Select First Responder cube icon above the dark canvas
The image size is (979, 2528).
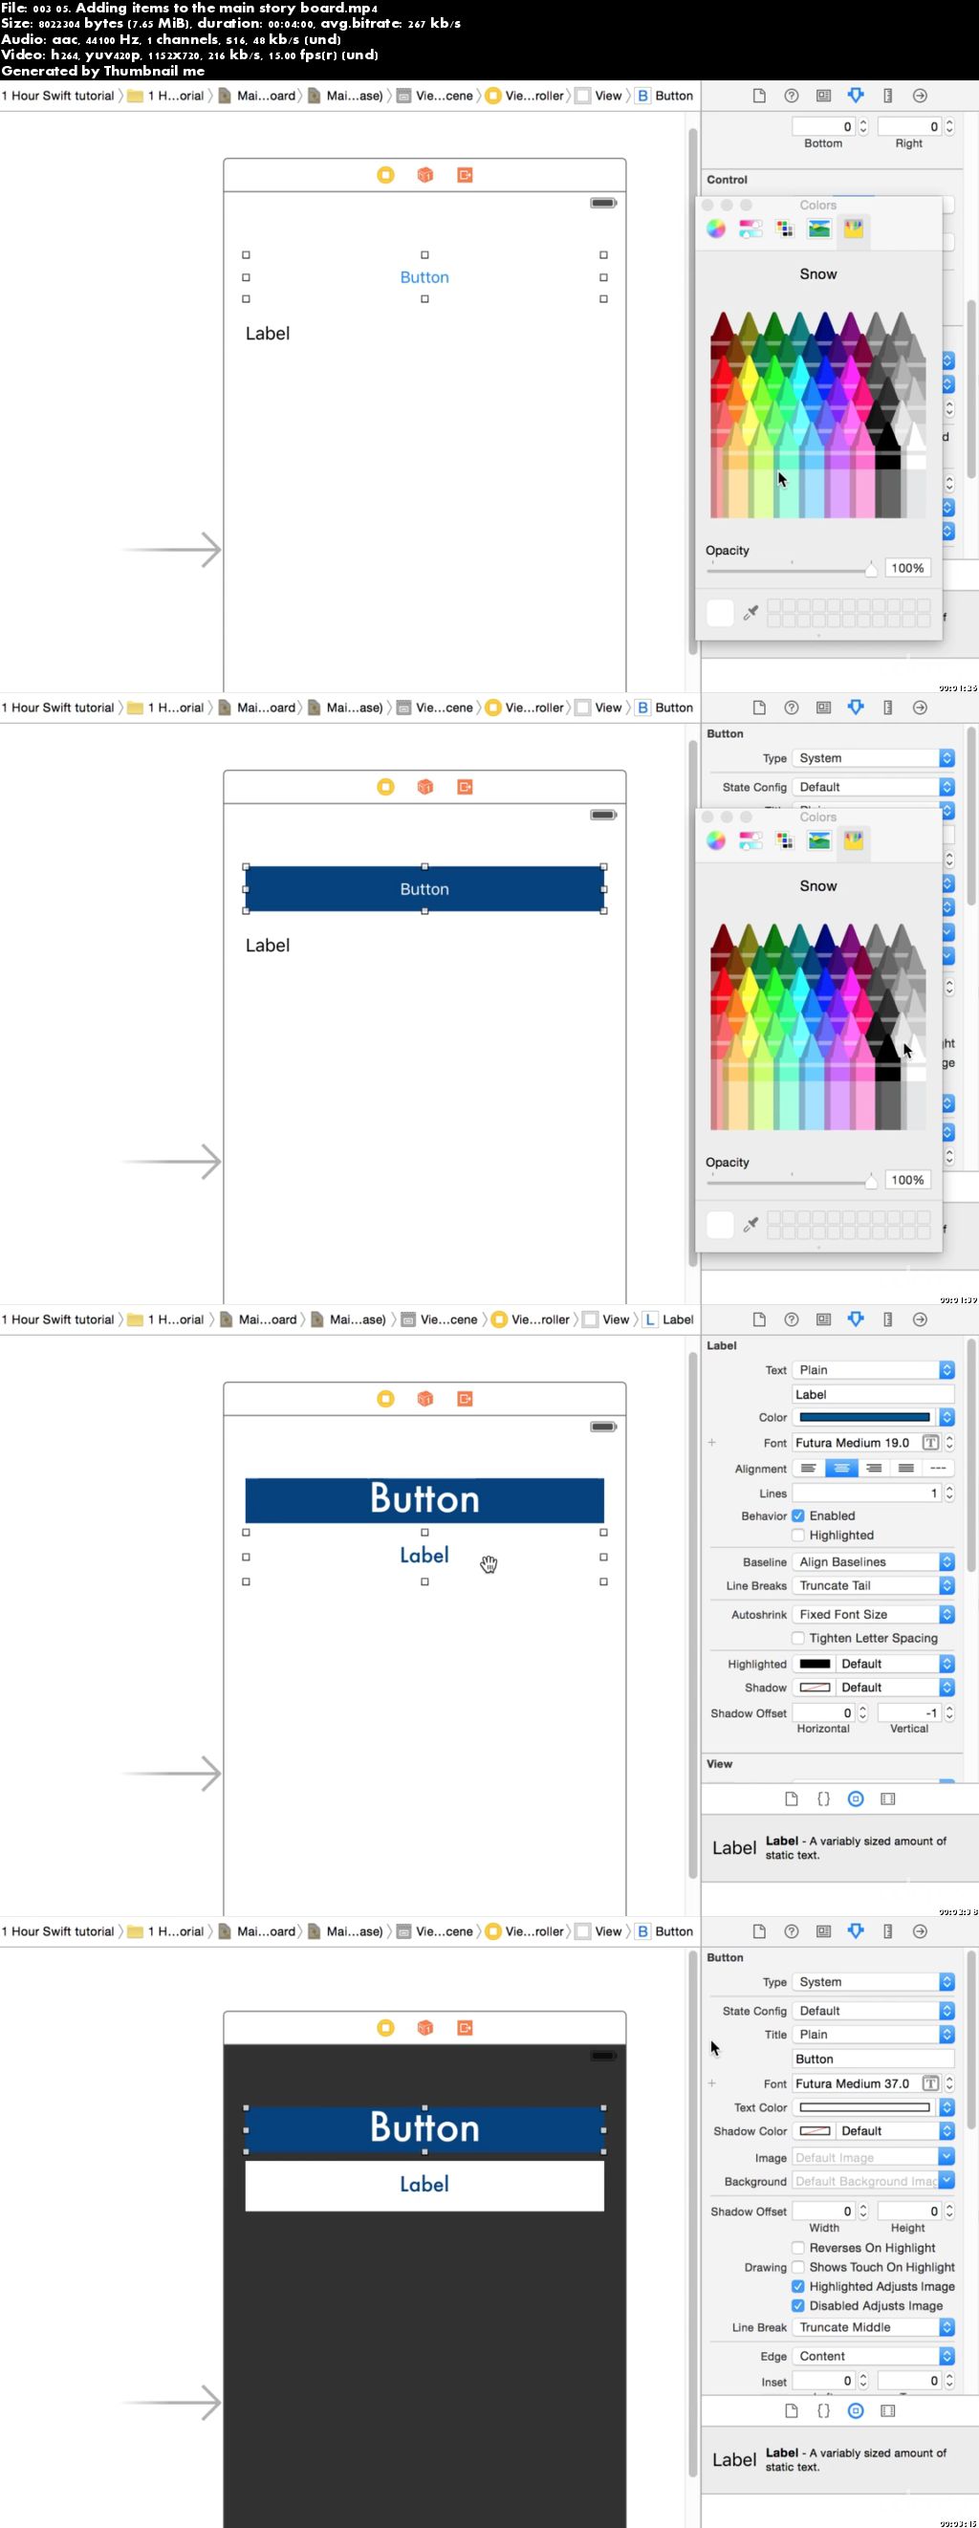[424, 2027]
